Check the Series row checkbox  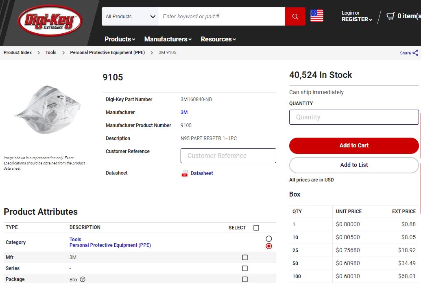coord(245,268)
